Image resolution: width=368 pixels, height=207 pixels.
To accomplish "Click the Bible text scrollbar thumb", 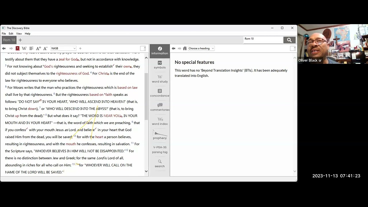I will tap(146, 96).
